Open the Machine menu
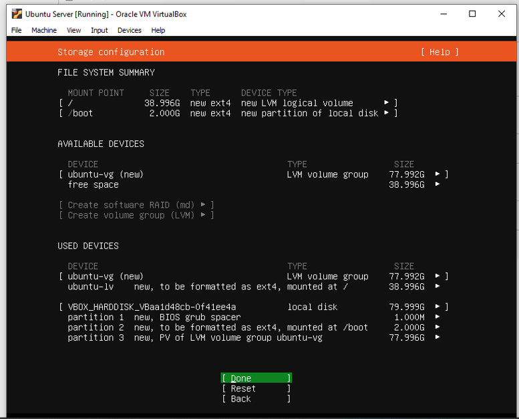519x419 pixels. [x=44, y=30]
